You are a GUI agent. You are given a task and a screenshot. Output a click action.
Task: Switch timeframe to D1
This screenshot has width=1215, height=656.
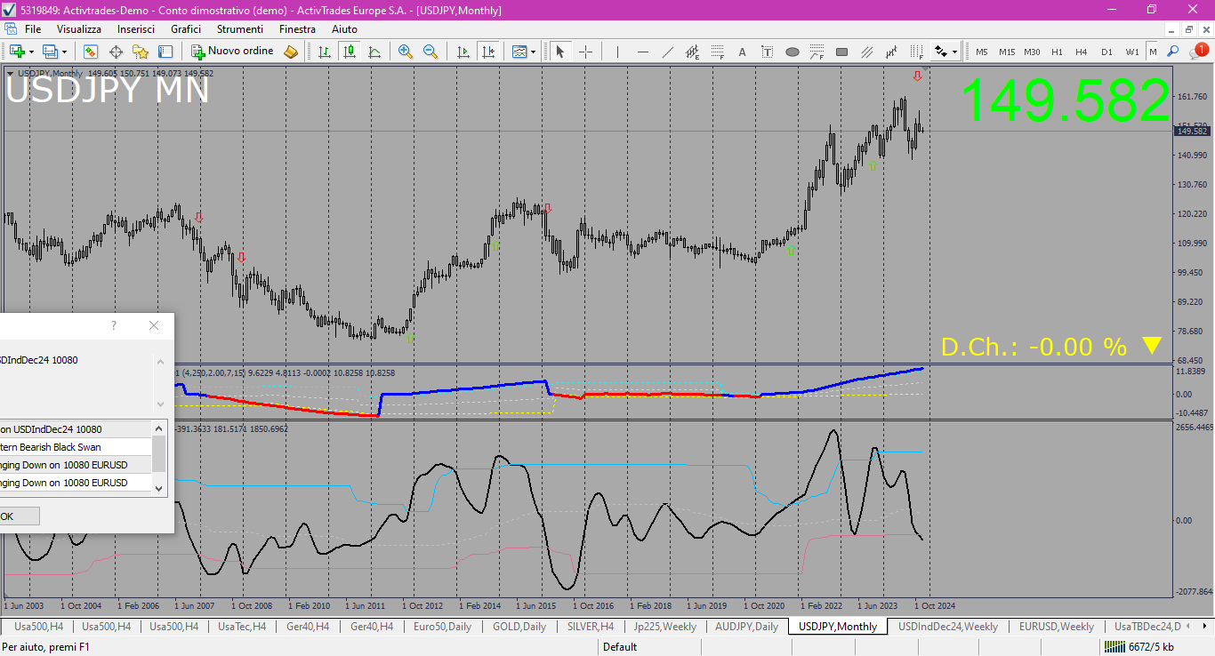pos(1106,52)
